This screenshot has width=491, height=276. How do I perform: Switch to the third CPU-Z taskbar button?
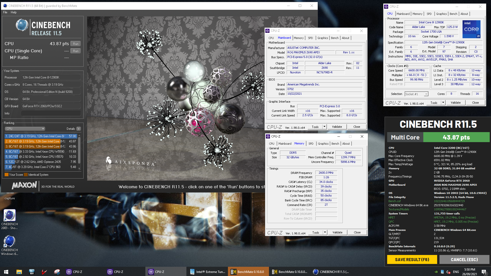click(166, 272)
